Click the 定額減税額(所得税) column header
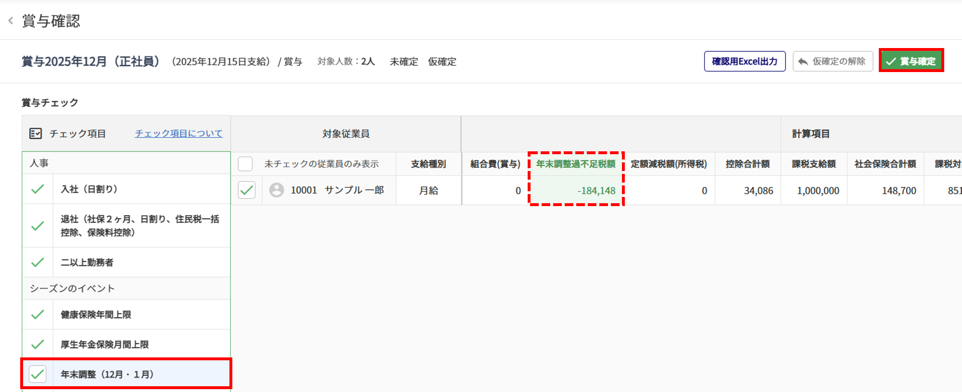The width and height of the screenshot is (962, 392). (x=669, y=164)
